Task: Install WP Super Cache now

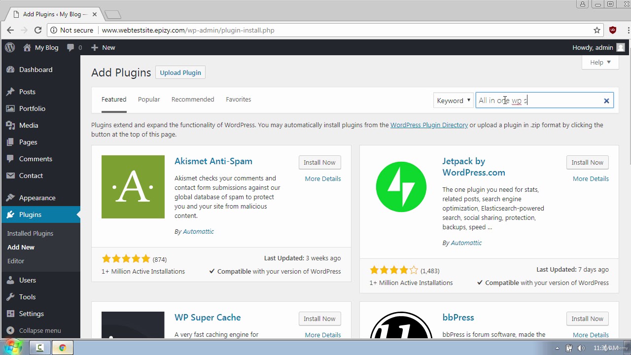Action: (319, 319)
